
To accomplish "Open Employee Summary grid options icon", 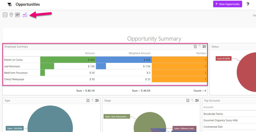I will (x=204, y=46).
